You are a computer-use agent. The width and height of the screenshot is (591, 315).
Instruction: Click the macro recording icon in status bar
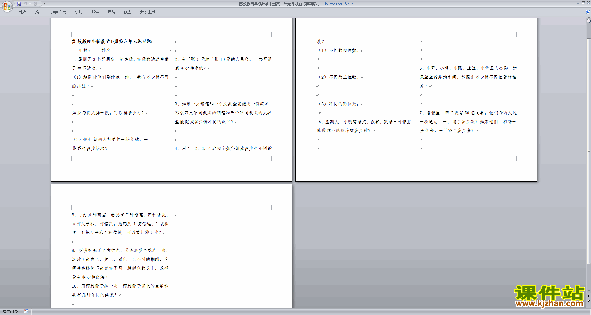(x=26, y=312)
